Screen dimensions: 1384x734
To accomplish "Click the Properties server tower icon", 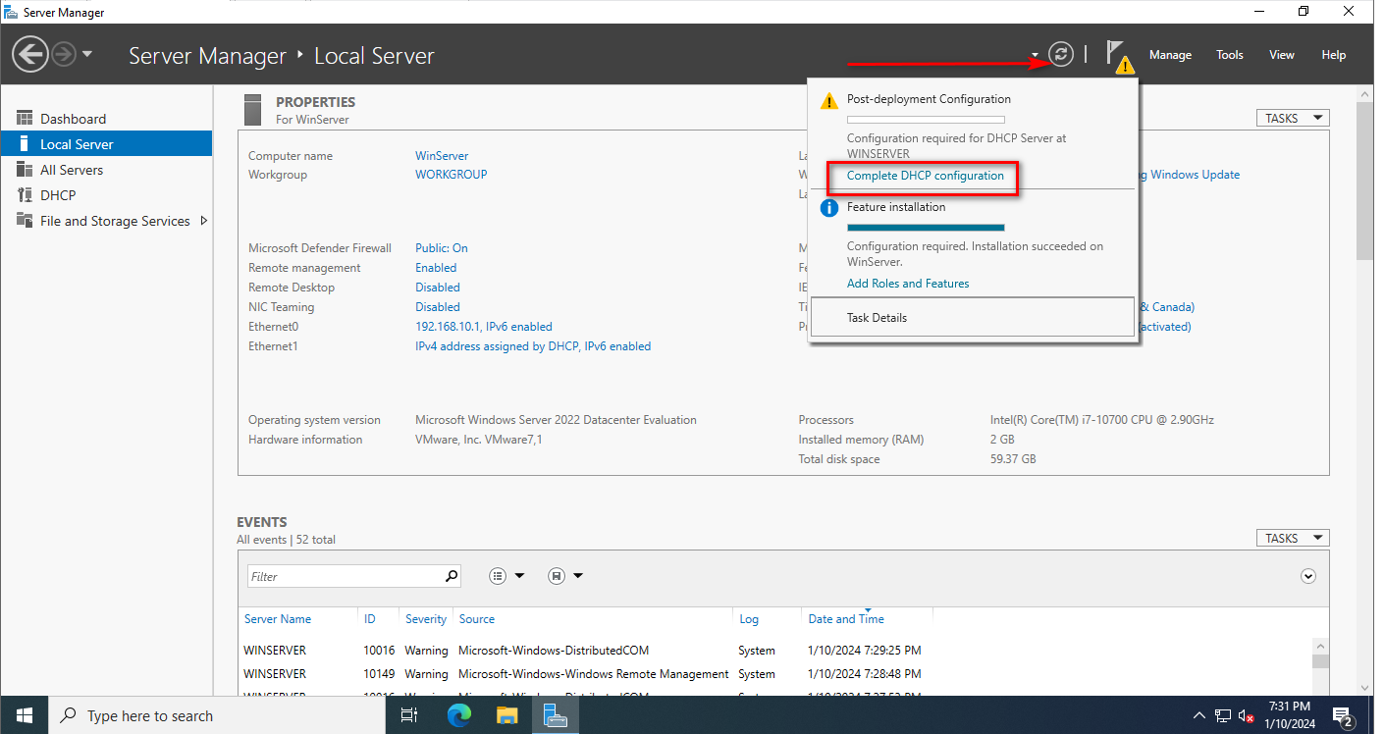I will tap(252, 109).
